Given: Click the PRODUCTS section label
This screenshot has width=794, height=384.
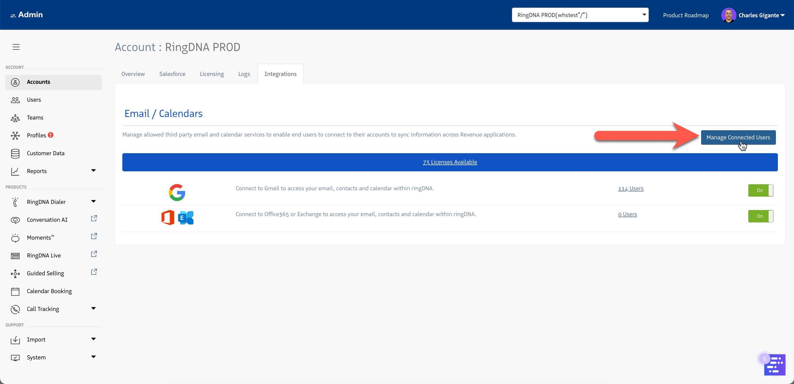Looking at the screenshot, I should click(16, 187).
